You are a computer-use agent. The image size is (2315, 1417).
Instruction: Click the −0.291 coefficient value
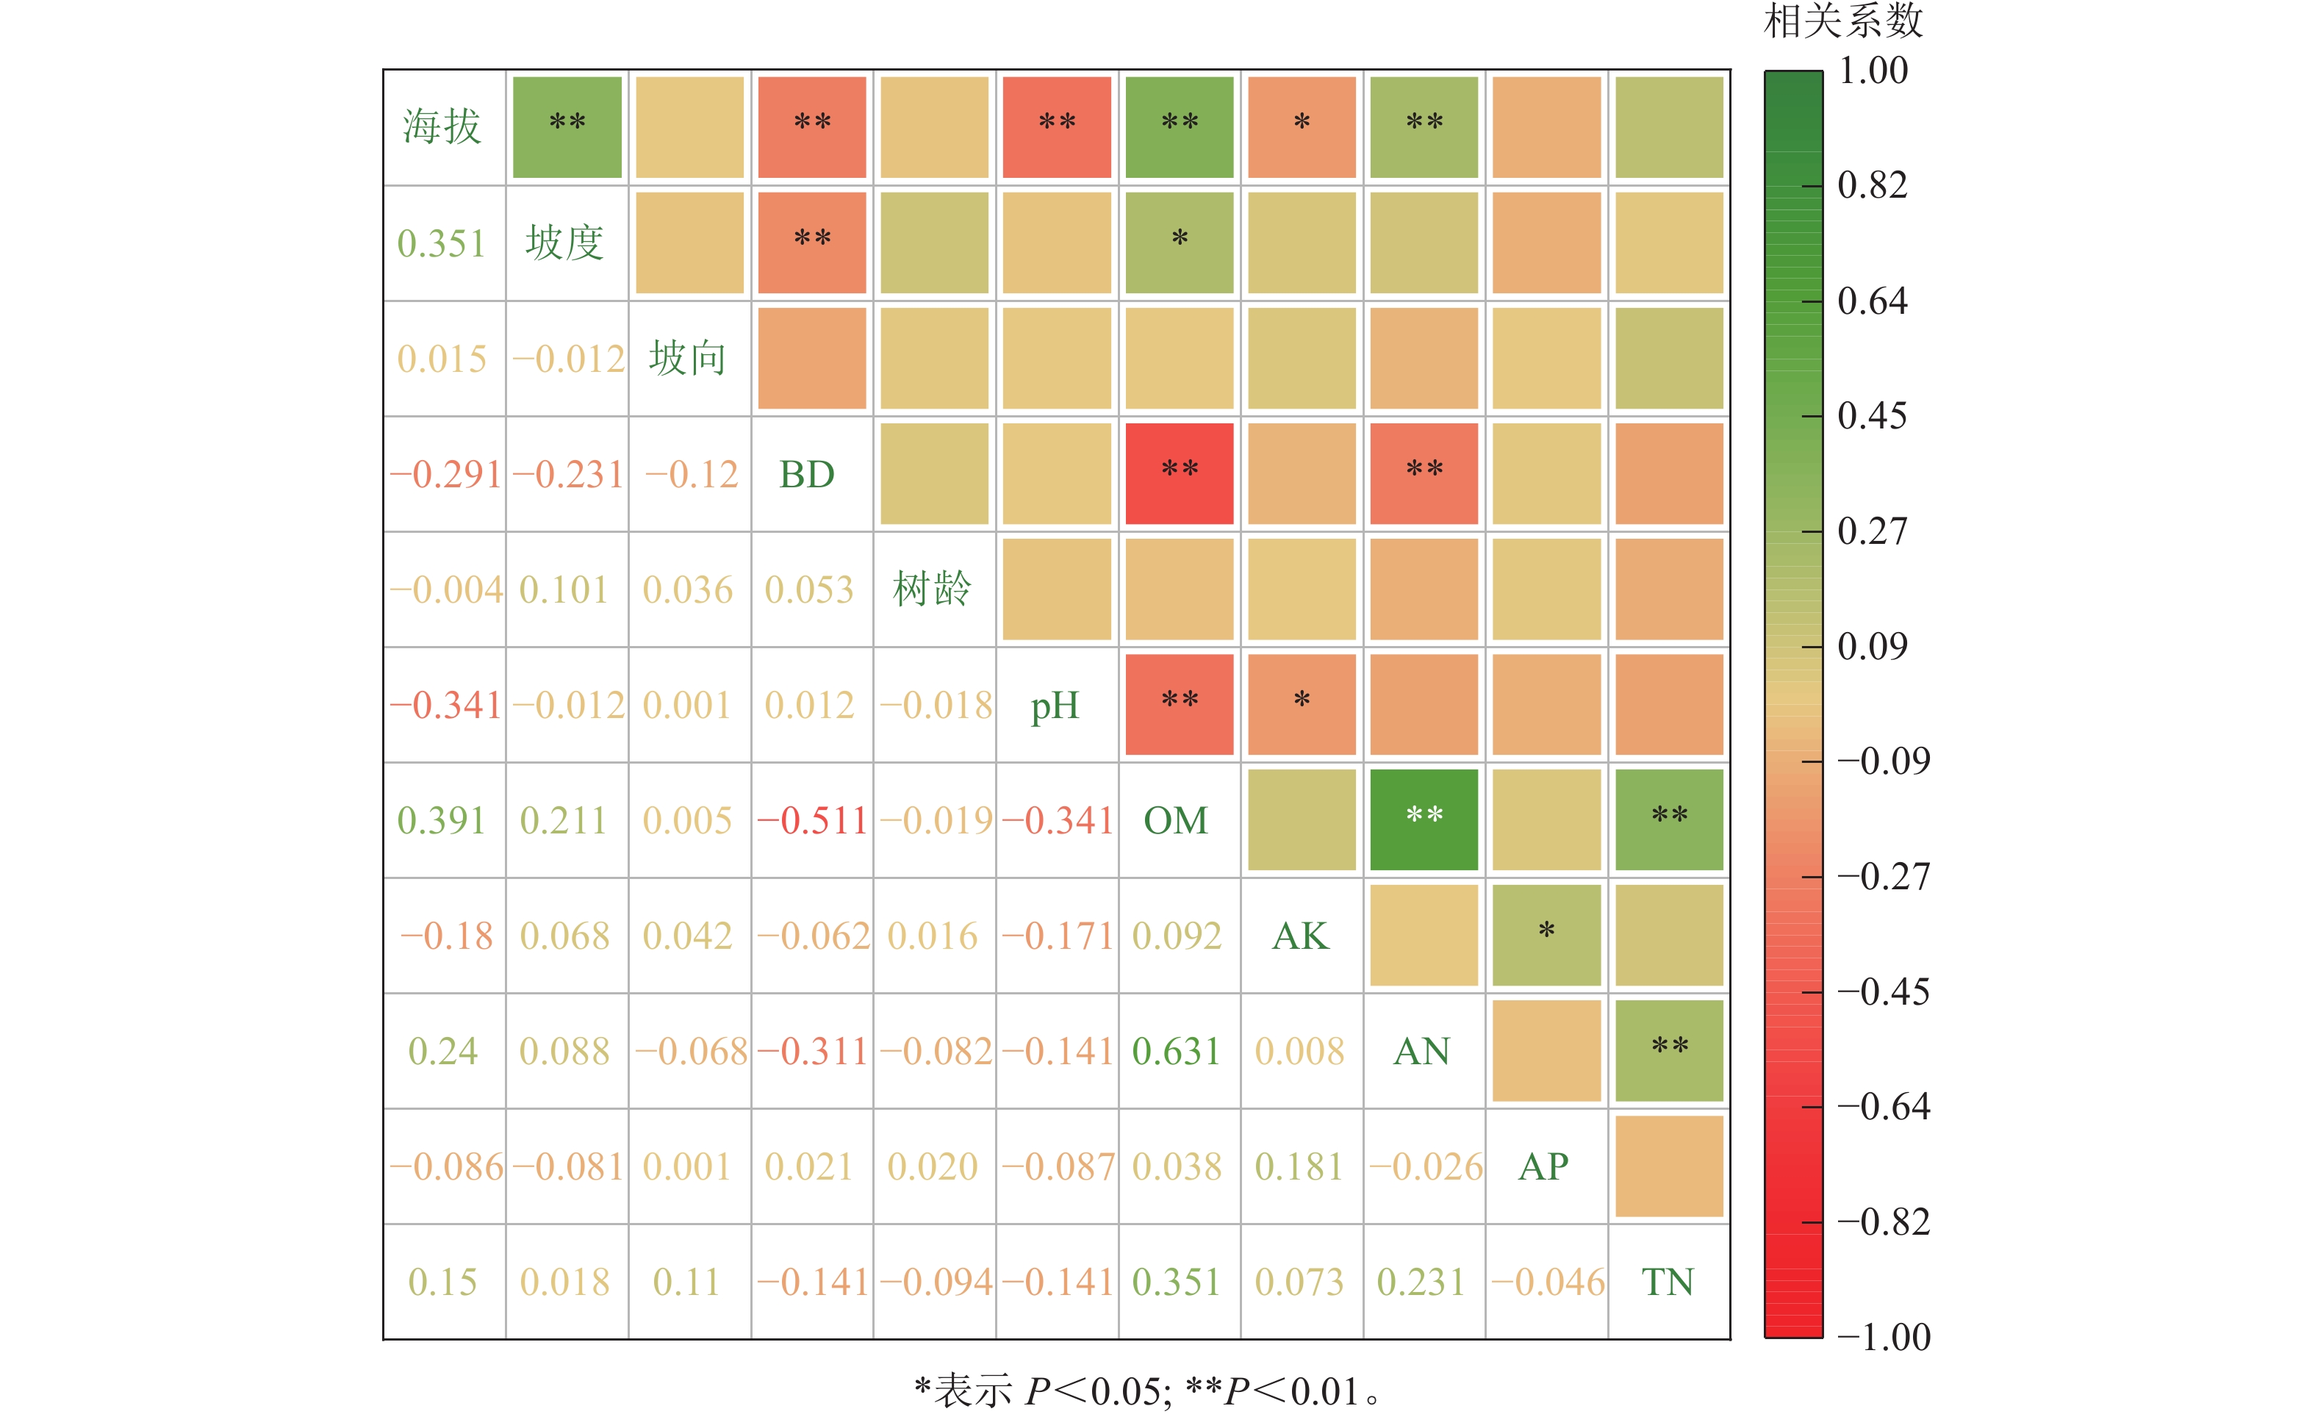click(445, 475)
